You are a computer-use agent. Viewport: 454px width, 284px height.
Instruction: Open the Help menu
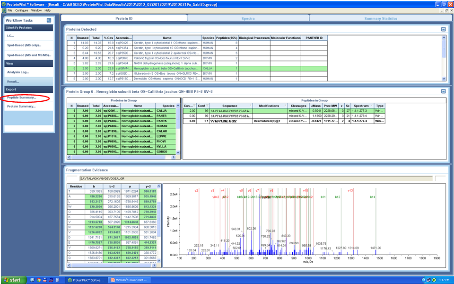47,10
